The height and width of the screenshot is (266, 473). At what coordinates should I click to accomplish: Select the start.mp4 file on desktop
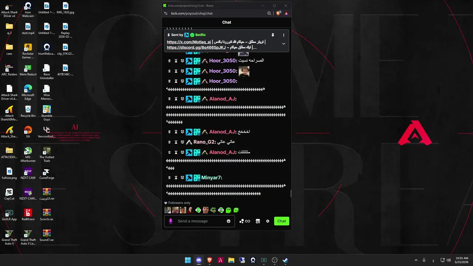click(28, 28)
